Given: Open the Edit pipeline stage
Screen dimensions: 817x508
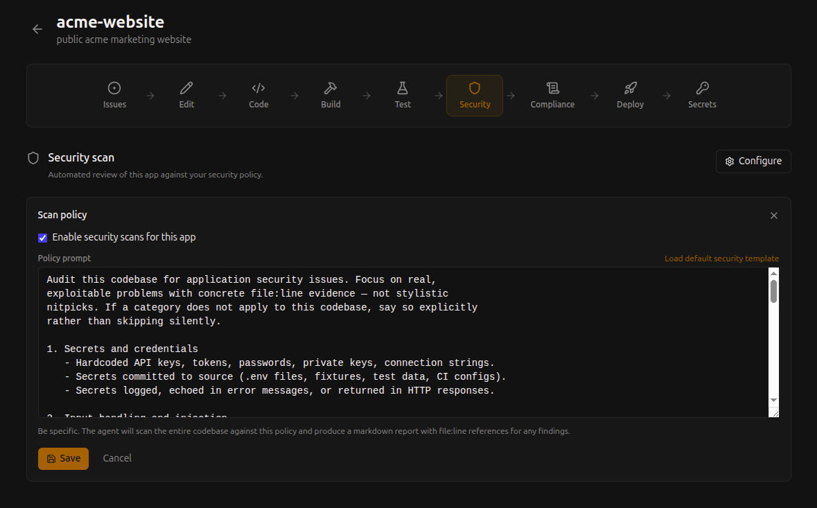Looking at the screenshot, I should click(186, 96).
